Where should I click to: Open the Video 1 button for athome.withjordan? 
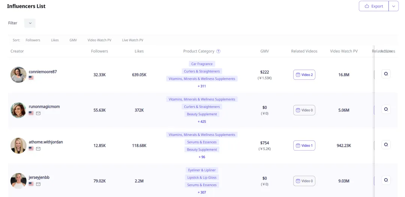coord(304,146)
